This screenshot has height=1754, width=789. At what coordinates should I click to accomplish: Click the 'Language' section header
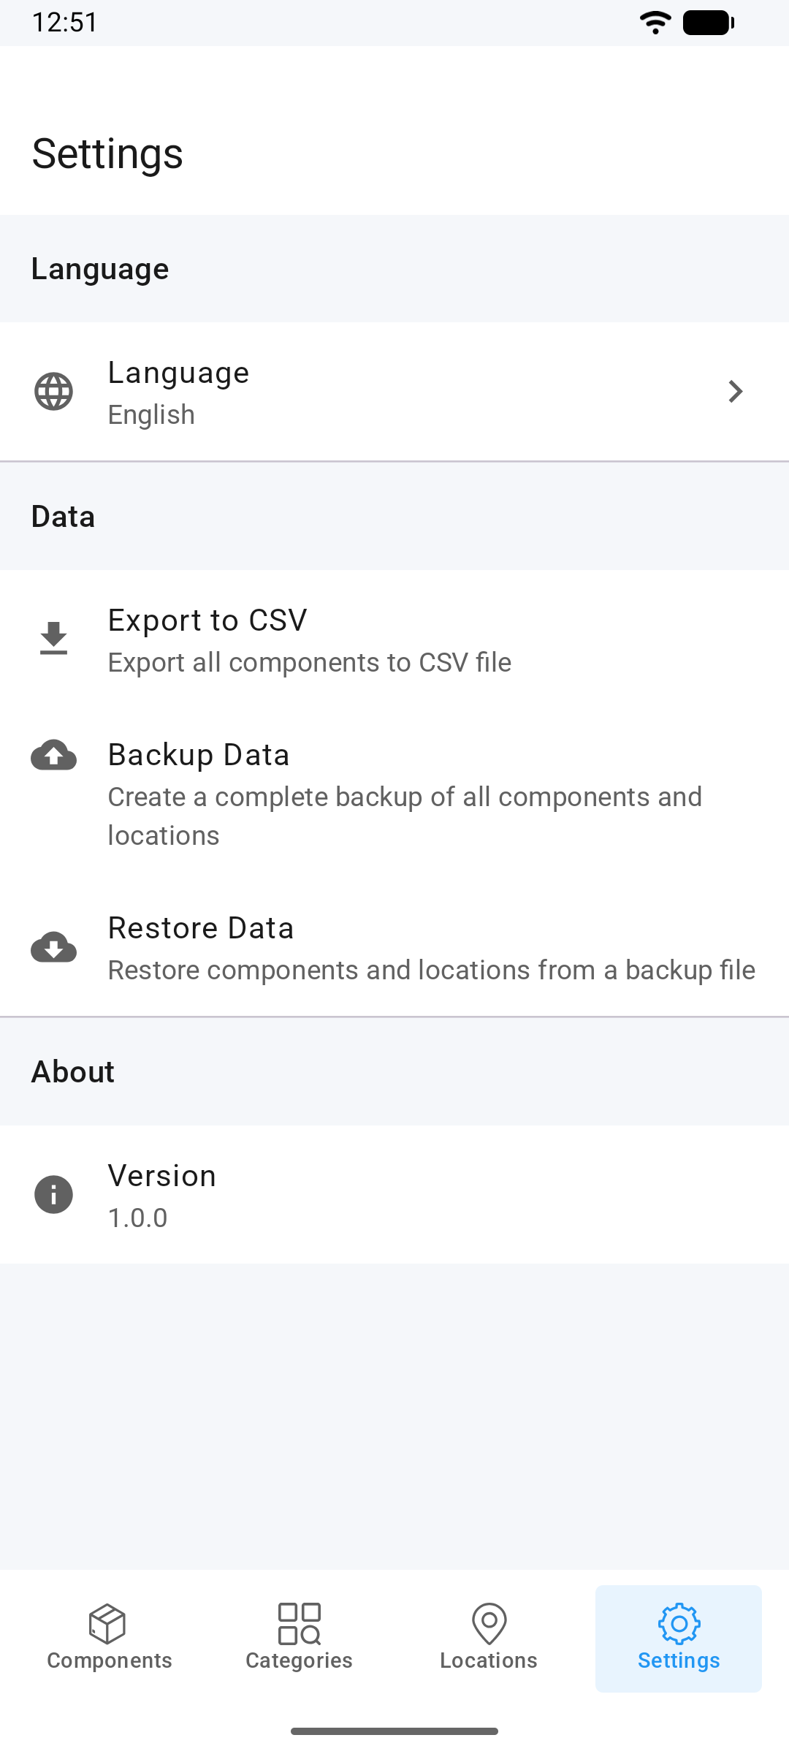coord(100,270)
